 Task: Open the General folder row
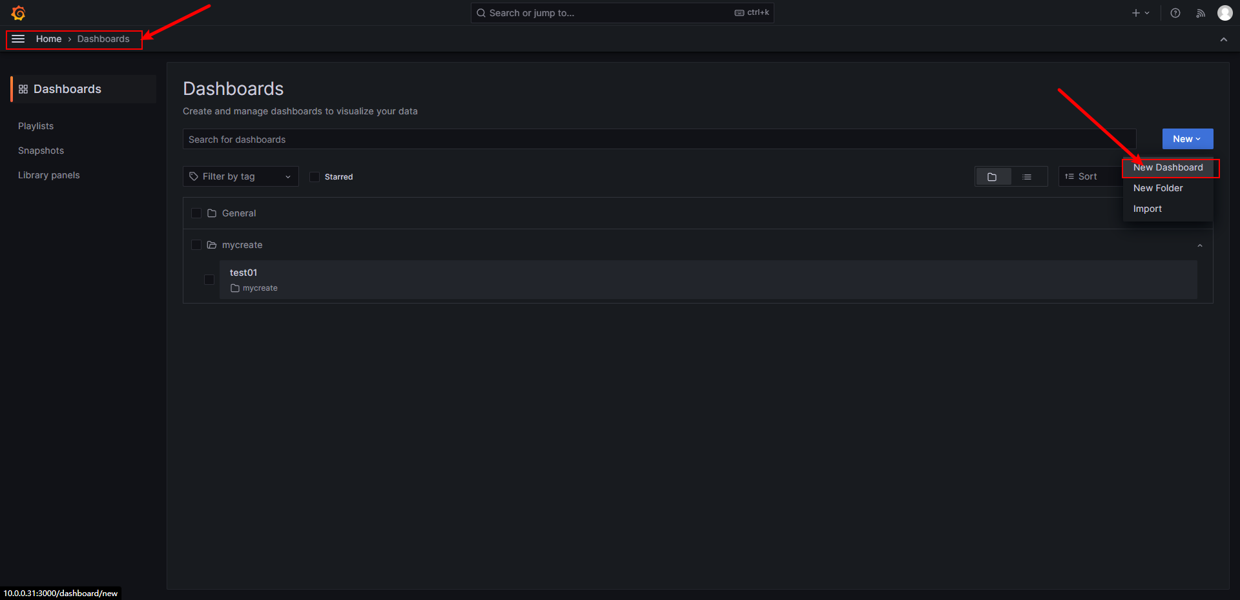tap(697, 213)
